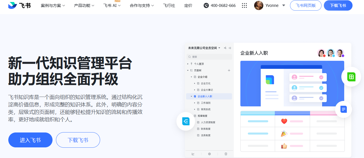Click the thumbs-up emoji in the table
The height and width of the screenshot is (158, 364).
click(x=284, y=146)
